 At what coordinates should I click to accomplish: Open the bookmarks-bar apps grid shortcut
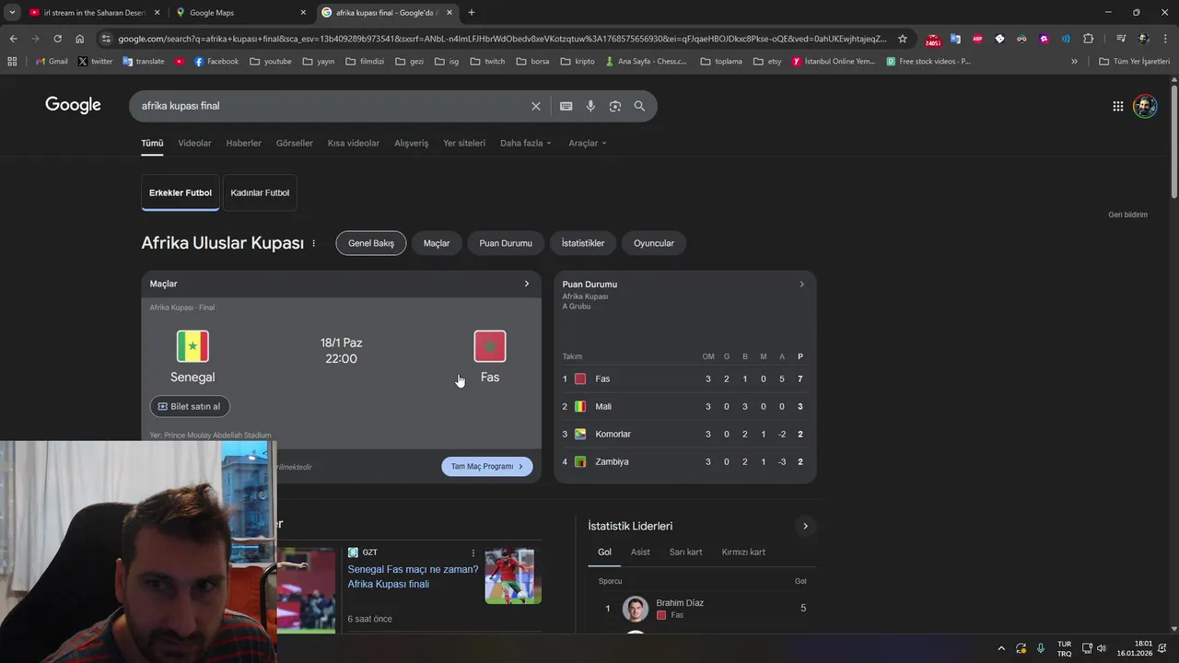pyautogui.click(x=12, y=62)
